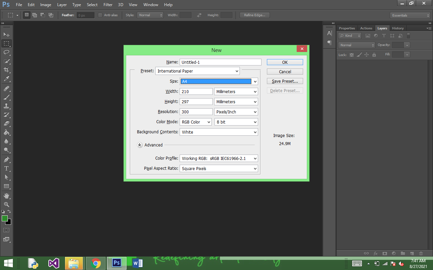Swap foreground and background colors
Screen dimensions: 433x270
(9, 212)
